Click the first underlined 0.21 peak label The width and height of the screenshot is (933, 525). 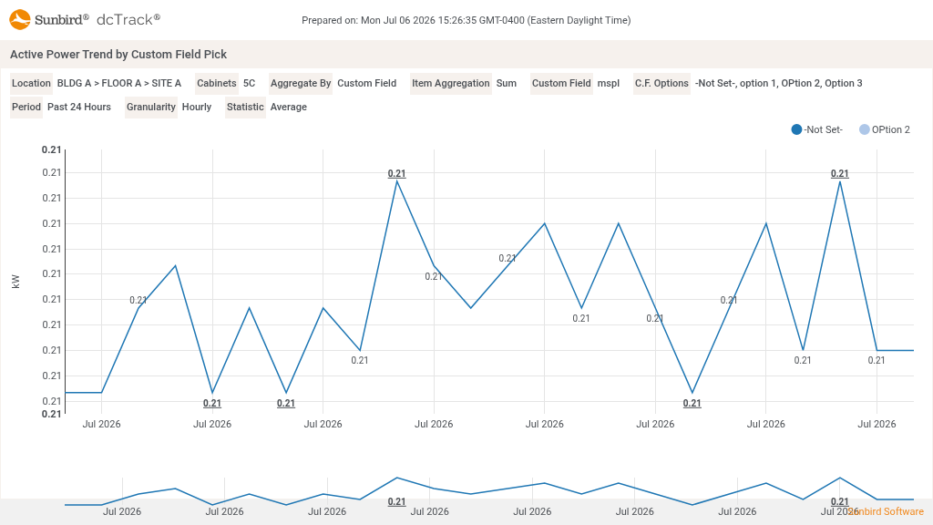coord(397,174)
